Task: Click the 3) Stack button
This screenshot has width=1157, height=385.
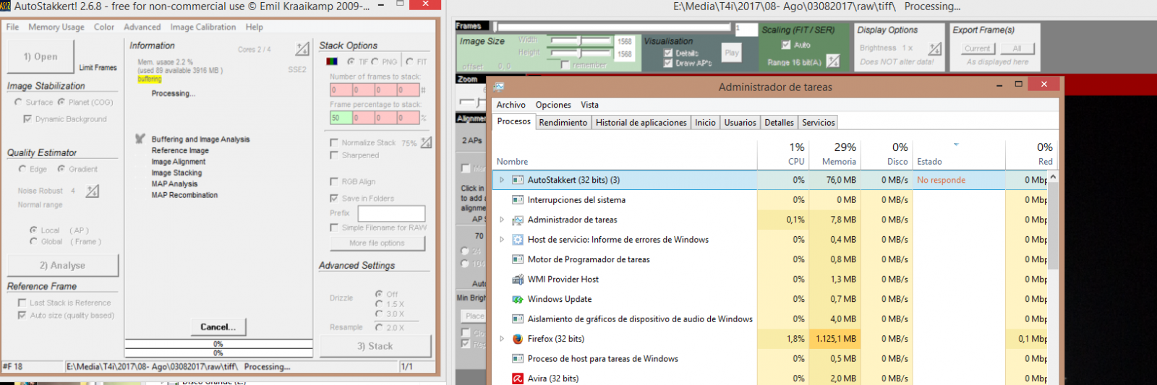Action: [x=375, y=347]
